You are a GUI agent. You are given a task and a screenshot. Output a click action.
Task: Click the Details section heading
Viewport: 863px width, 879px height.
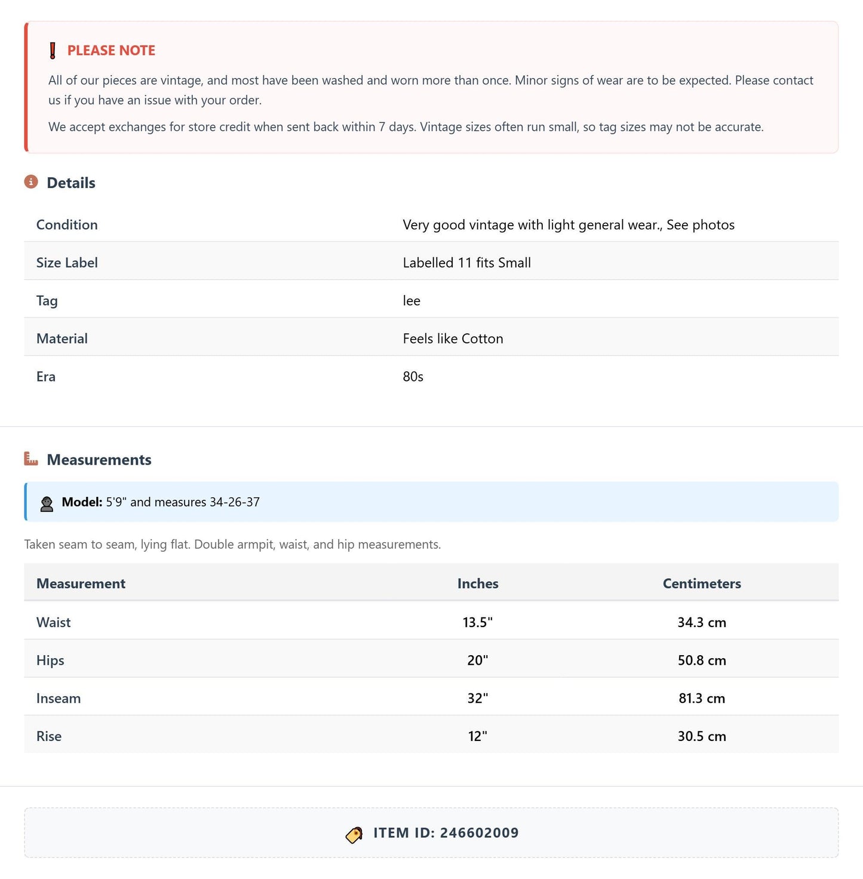click(71, 183)
